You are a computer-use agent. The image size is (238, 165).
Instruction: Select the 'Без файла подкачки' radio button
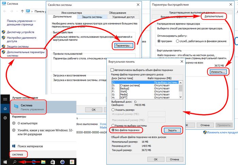pos(114,130)
